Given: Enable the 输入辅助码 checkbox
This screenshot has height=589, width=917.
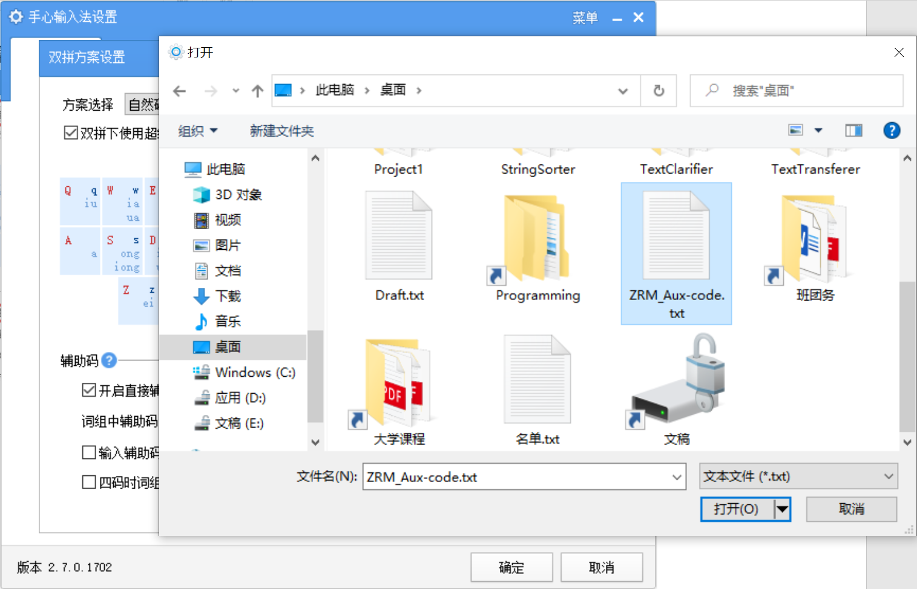Looking at the screenshot, I should coord(88,452).
